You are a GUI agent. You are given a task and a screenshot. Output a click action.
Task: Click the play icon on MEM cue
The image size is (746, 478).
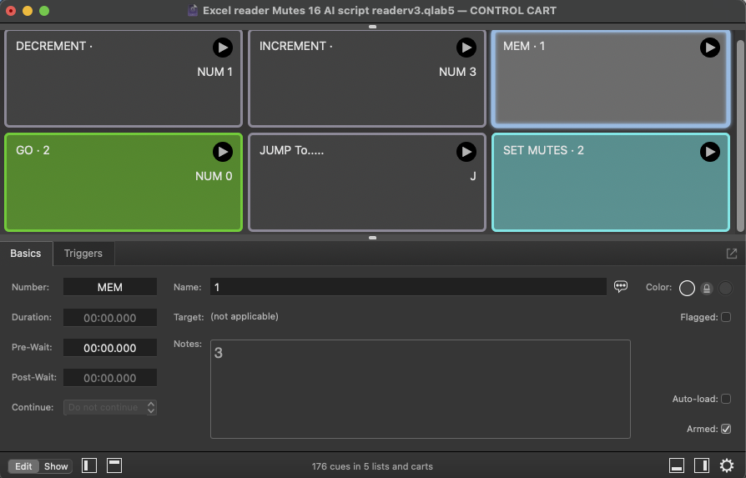pos(709,48)
